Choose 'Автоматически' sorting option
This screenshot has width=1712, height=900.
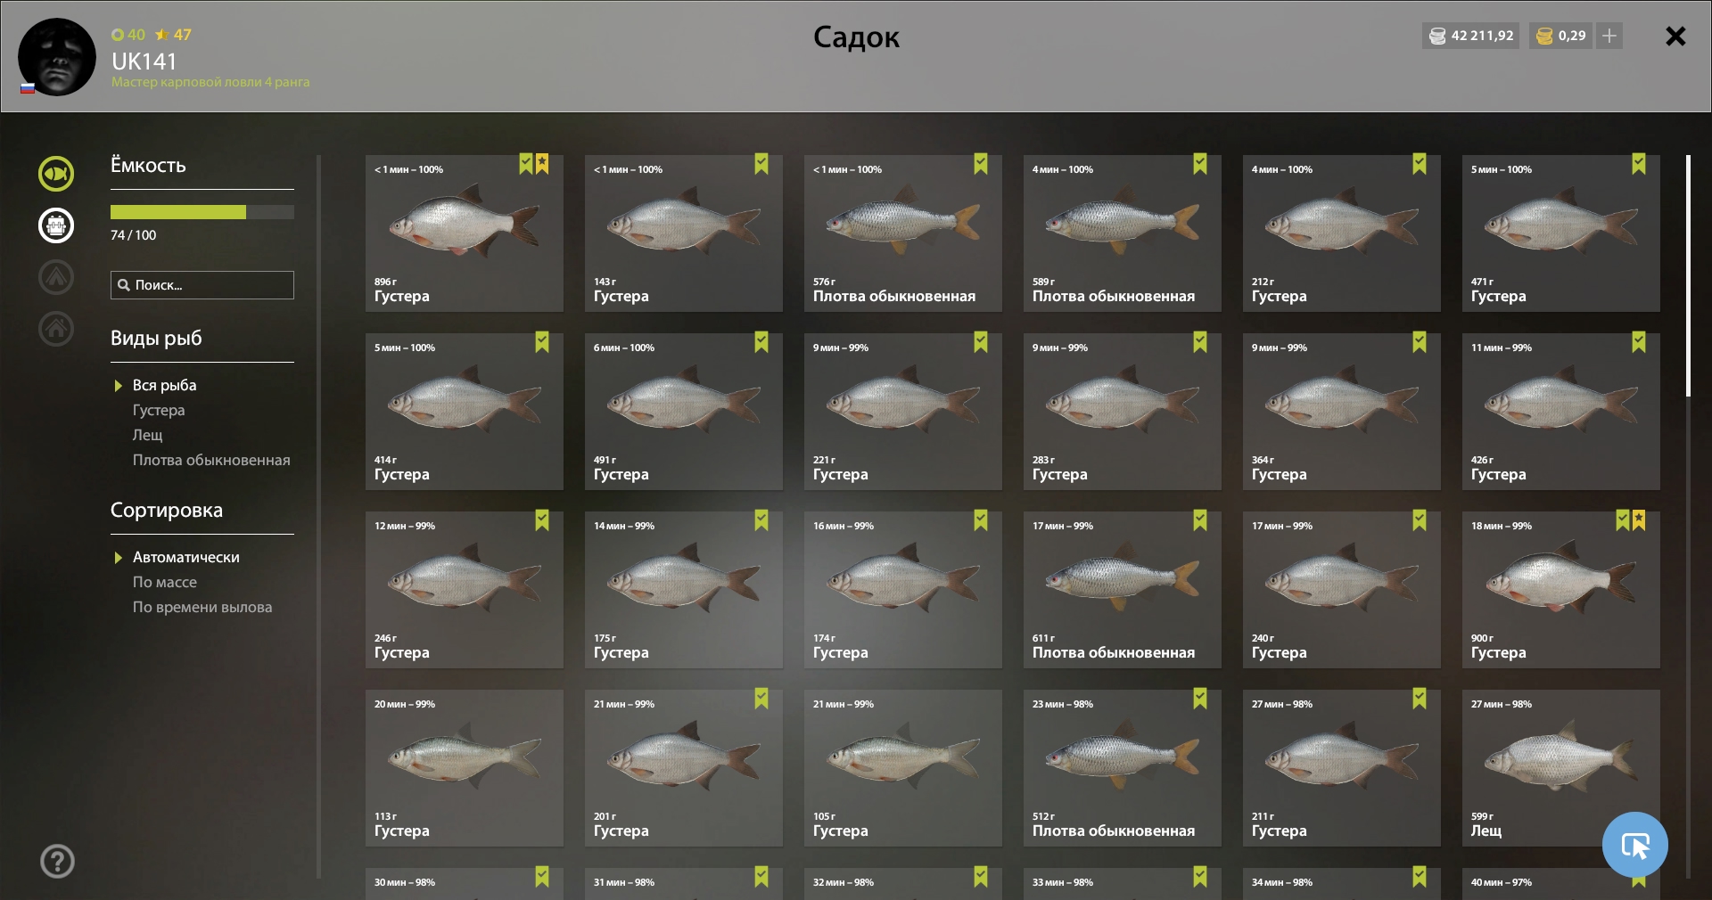tap(185, 557)
